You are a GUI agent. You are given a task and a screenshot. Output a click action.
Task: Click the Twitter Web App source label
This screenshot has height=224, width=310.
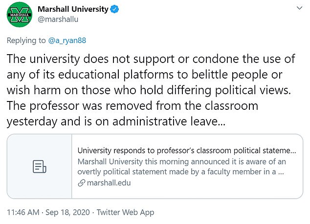click(125, 212)
